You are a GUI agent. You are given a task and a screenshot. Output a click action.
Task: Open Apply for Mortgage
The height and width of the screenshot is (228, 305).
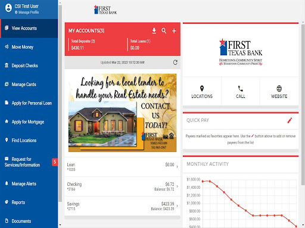coord(29,122)
